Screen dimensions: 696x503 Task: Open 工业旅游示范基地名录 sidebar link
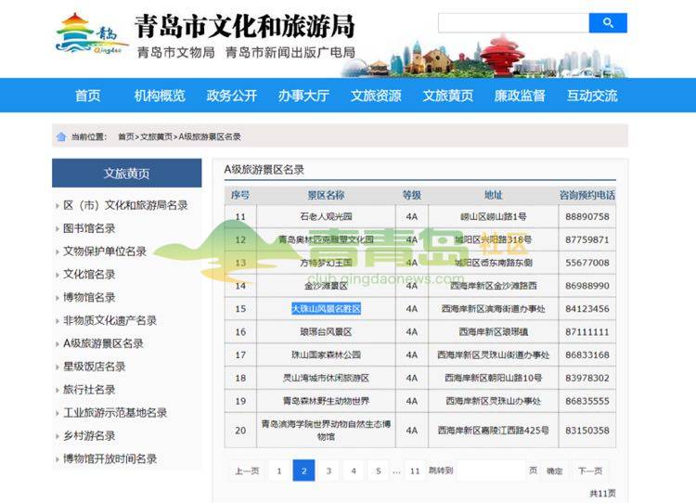click(115, 412)
